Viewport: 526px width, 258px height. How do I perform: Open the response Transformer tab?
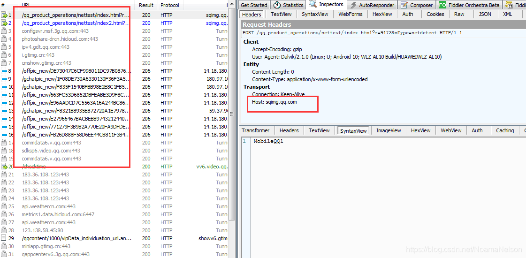[256, 130]
